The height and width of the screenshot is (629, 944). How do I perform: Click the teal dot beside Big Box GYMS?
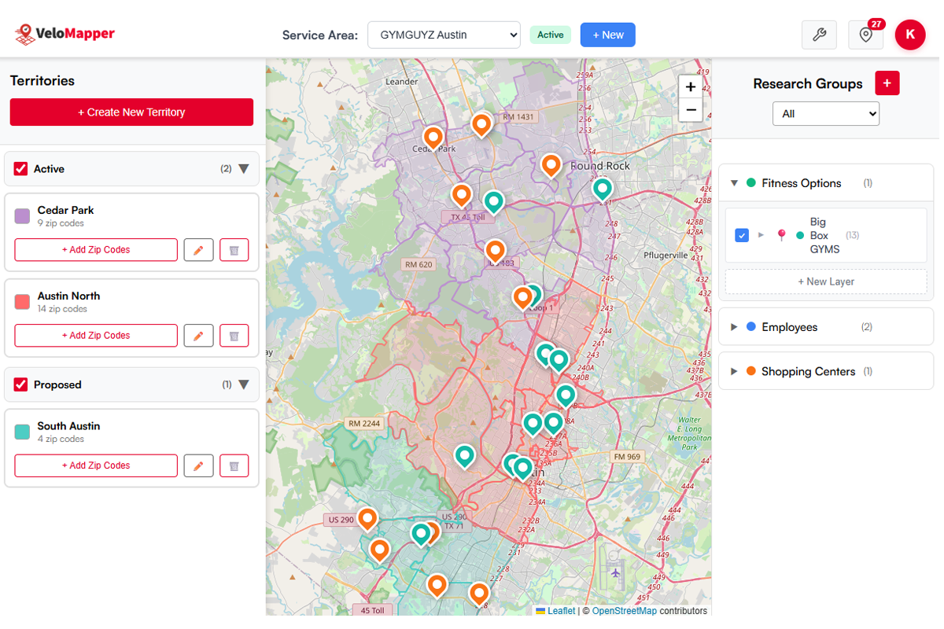point(800,235)
